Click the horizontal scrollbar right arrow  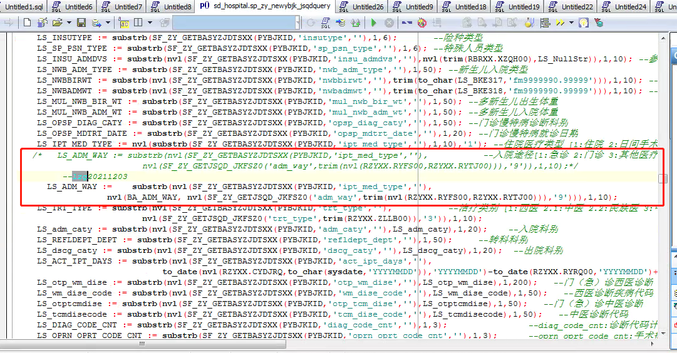tap(653, 344)
